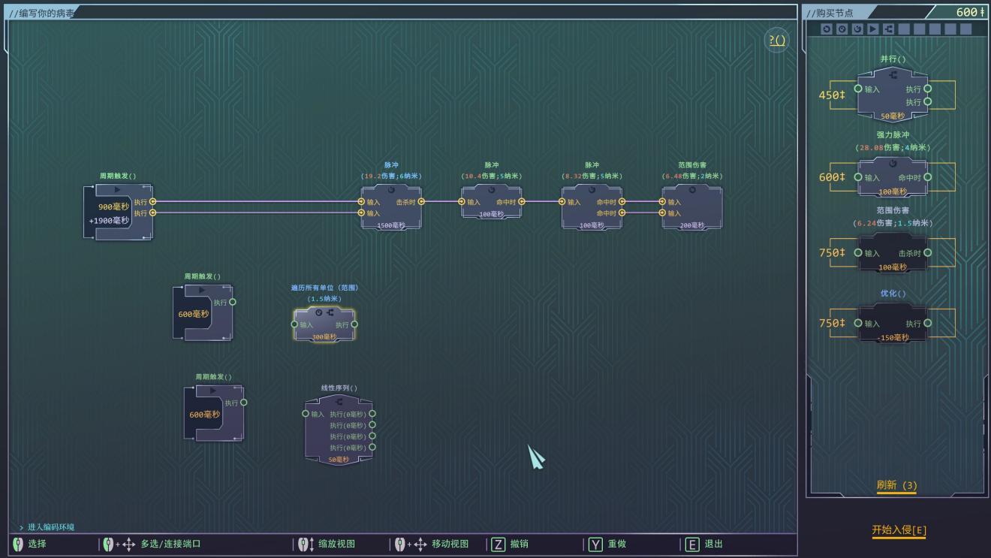Select the 优化() node in the shop
Image resolution: width=991 pixels, height=558 pixels.
coord(892,324)
